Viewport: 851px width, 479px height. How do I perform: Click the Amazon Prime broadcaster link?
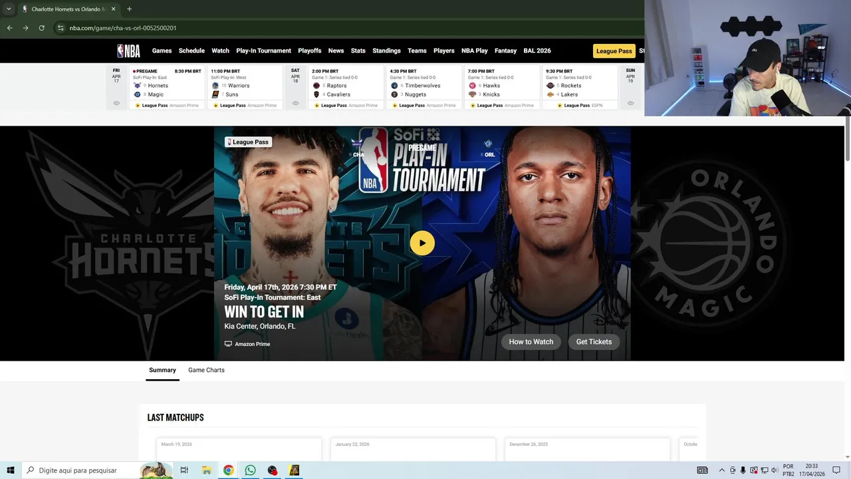click(x=247, y=344)
